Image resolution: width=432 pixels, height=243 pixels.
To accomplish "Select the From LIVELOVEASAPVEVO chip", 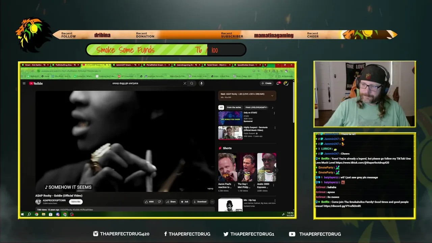I will point(256,107).
